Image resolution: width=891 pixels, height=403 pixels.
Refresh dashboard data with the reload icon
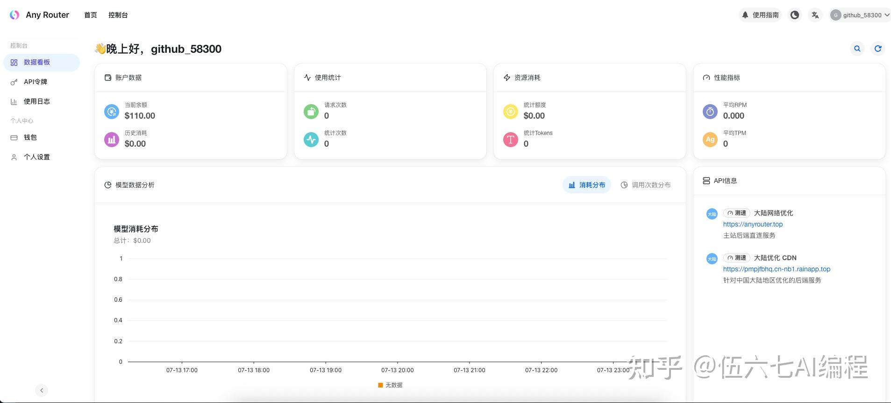click(x=878, y=49)
